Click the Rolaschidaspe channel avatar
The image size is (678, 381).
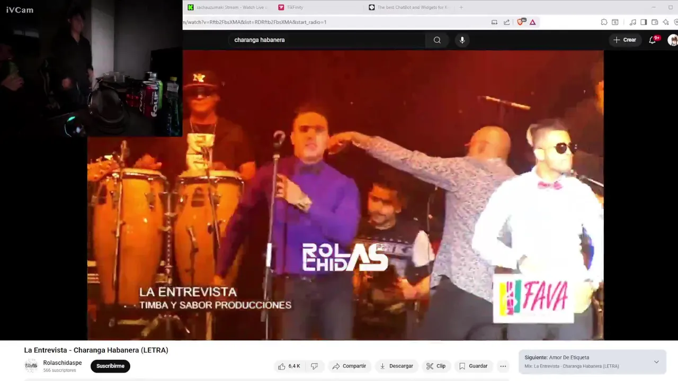(x=31, y=366)
